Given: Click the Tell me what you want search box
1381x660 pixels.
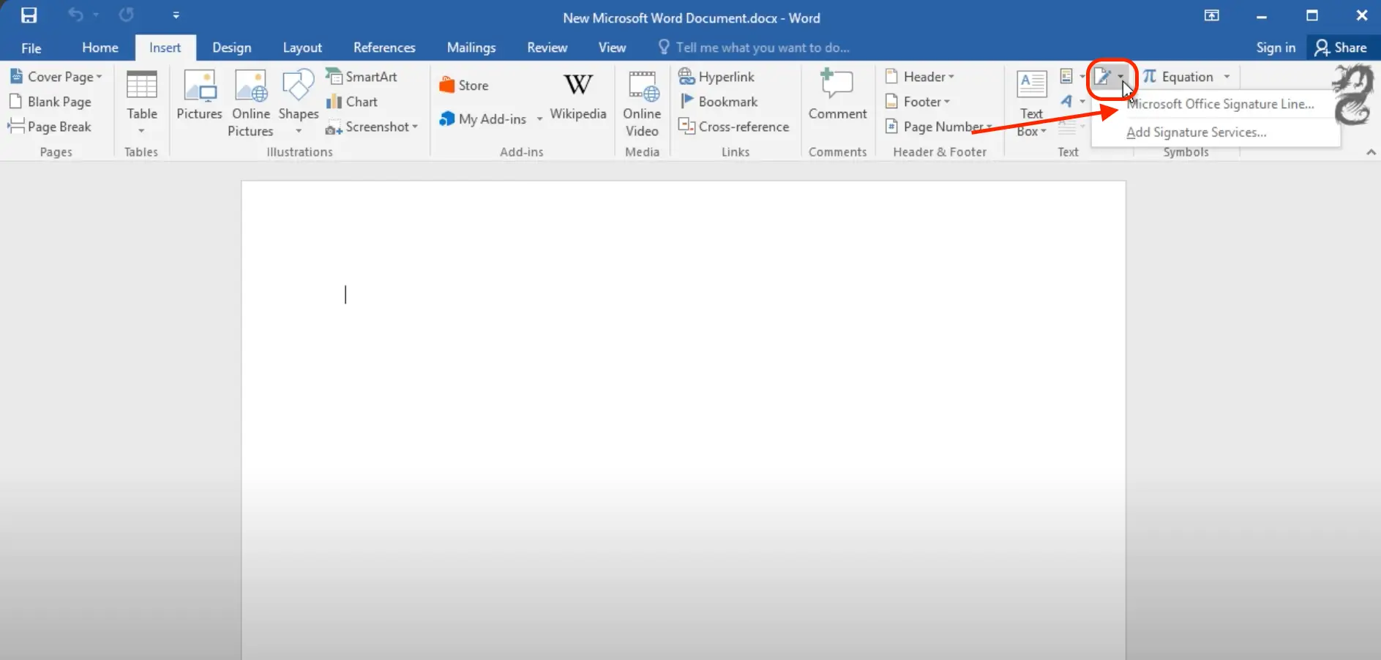Looking at the screenshot, I should click(x=754, y=48).
